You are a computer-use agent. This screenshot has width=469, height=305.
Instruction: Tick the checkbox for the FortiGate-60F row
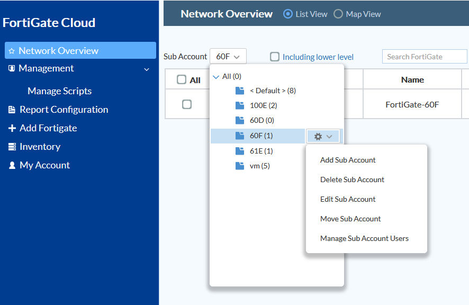point(187,104)
